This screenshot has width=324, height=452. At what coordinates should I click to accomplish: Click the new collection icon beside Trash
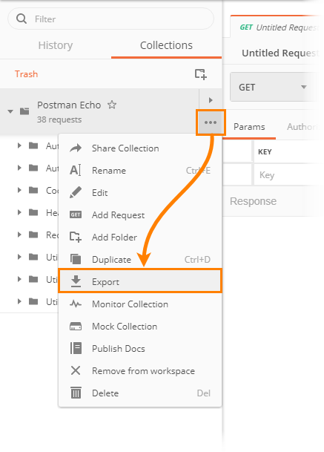click(200, 74)
